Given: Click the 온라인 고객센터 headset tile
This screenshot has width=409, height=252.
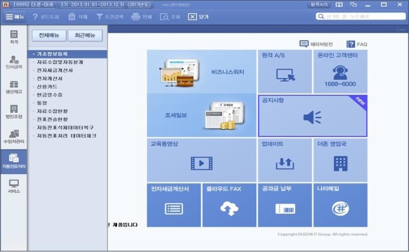Looking at the screenshot, I should click(x=340, y=72).
